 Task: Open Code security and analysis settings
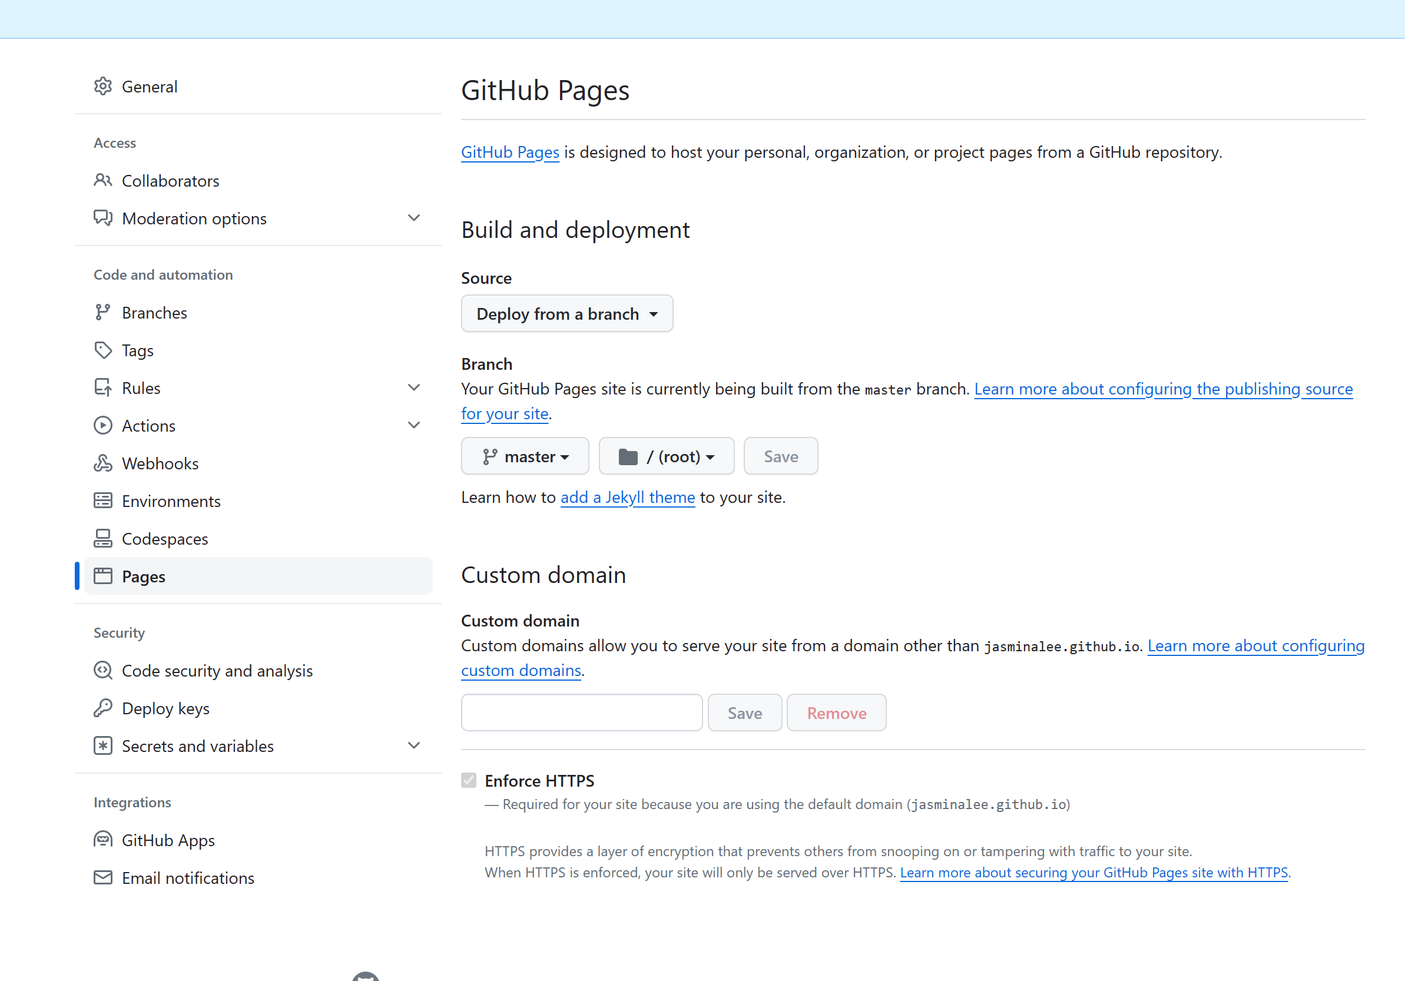(259, 671)
